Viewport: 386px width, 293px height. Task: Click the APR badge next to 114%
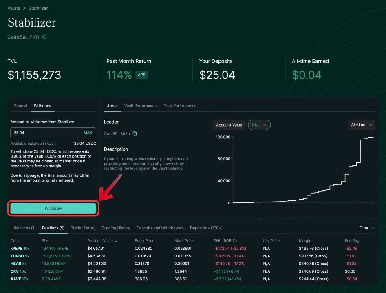point(141,75)
